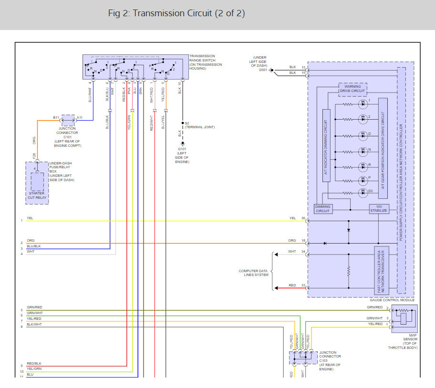Click the 'Fig 2: Transmission Circuit (2 of 2)' title

(176, 13)
